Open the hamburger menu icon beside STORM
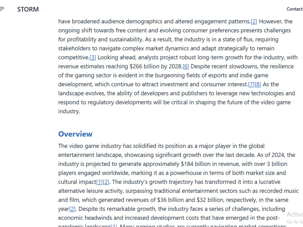The image size is (303, 227). [2, 9]
